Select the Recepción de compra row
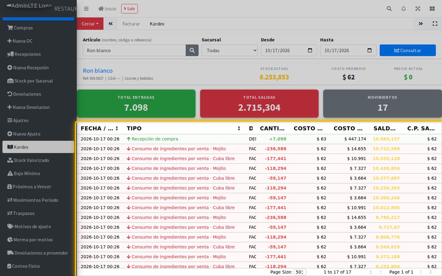The image size is (442, 276). tap(259, 139)
